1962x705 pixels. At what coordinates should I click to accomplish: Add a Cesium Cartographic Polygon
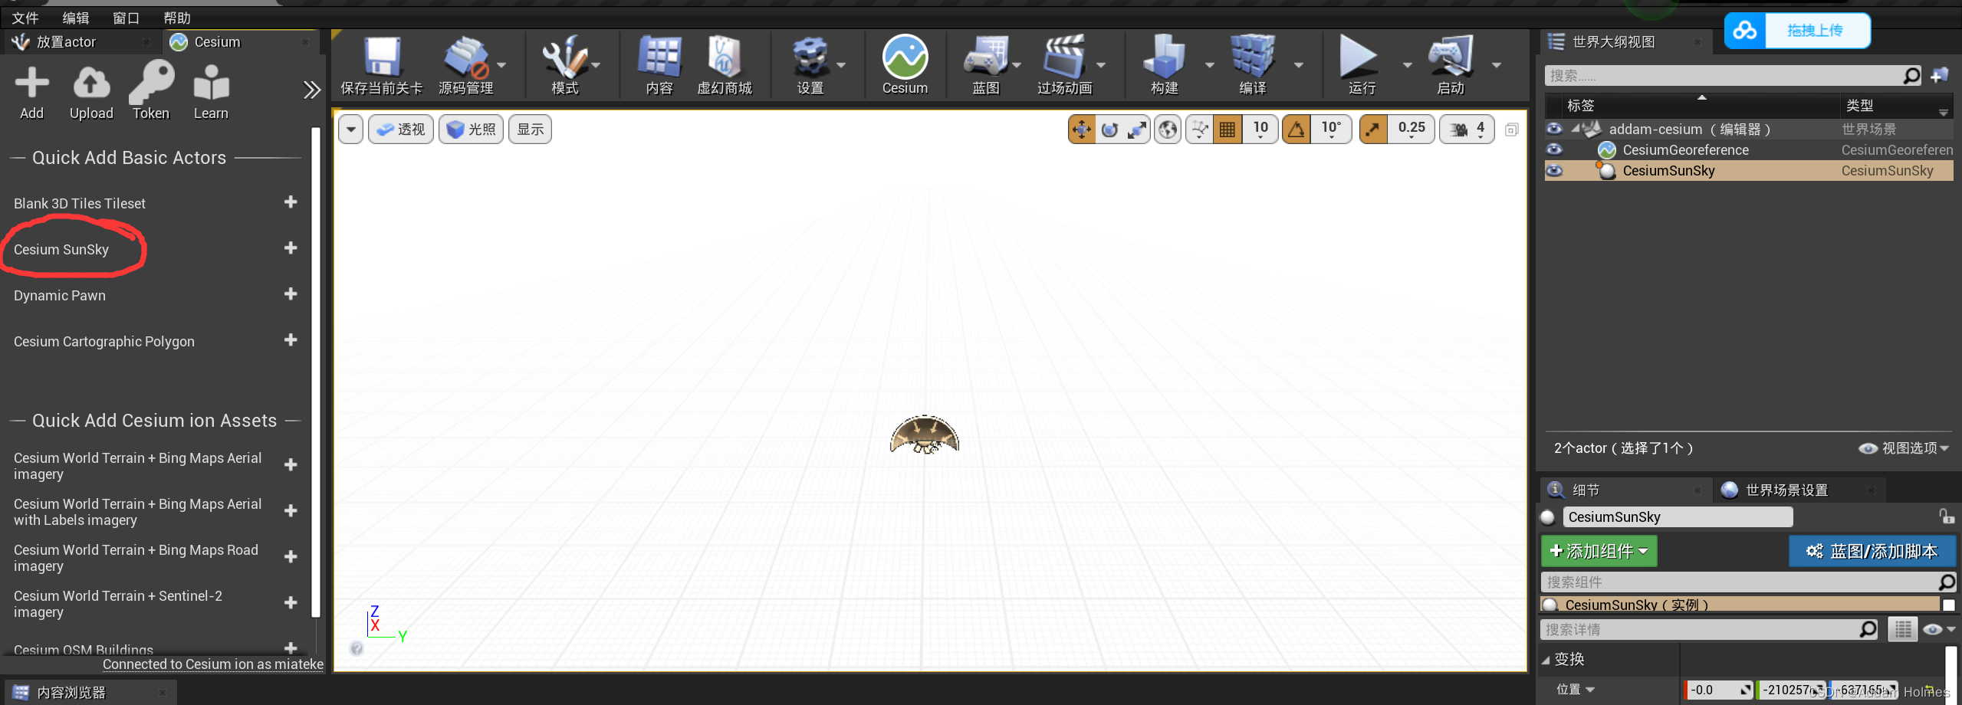click(291, 340)
